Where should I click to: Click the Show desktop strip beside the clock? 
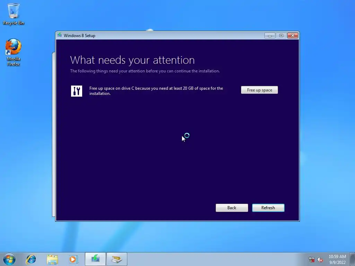click(353, 259)
